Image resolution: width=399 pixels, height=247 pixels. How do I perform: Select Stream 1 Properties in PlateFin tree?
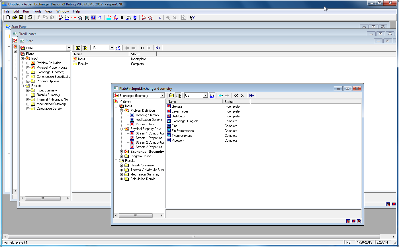pos(149,138)
